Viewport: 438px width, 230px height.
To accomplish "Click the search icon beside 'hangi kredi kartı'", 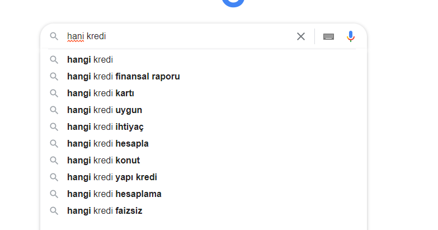I will 54,93.
